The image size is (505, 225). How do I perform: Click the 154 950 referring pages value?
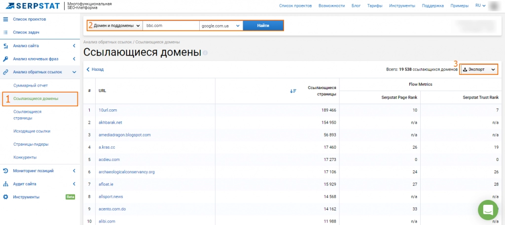click(328, 123)
